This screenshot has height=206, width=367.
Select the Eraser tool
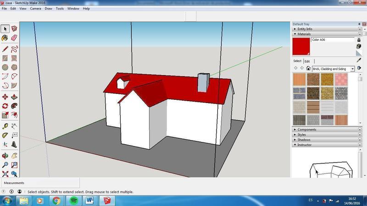tap(14, 38)
